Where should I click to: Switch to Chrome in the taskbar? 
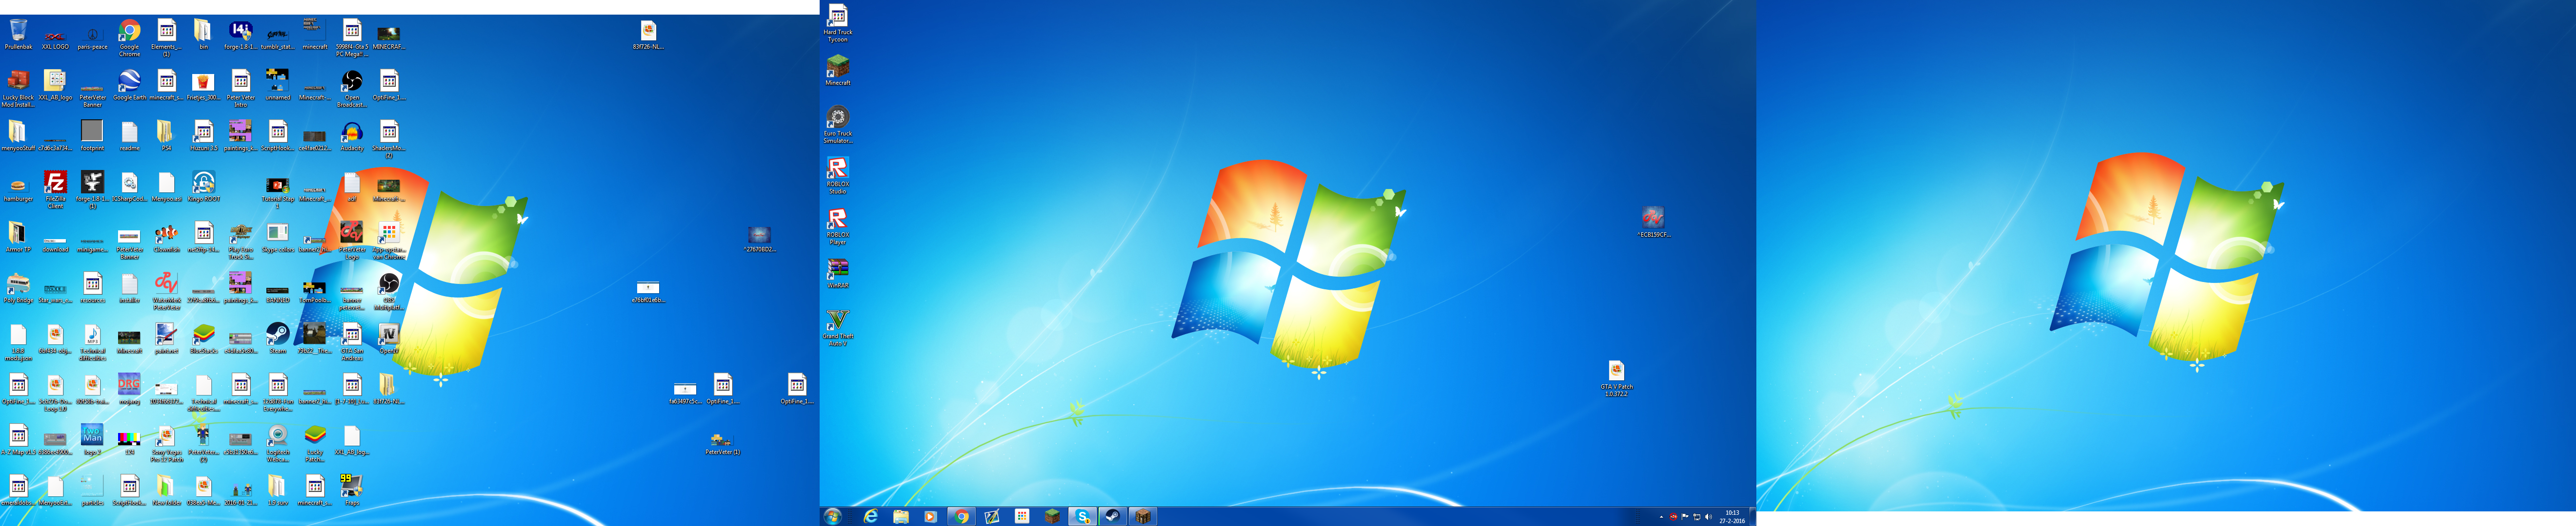click(962, 516)
